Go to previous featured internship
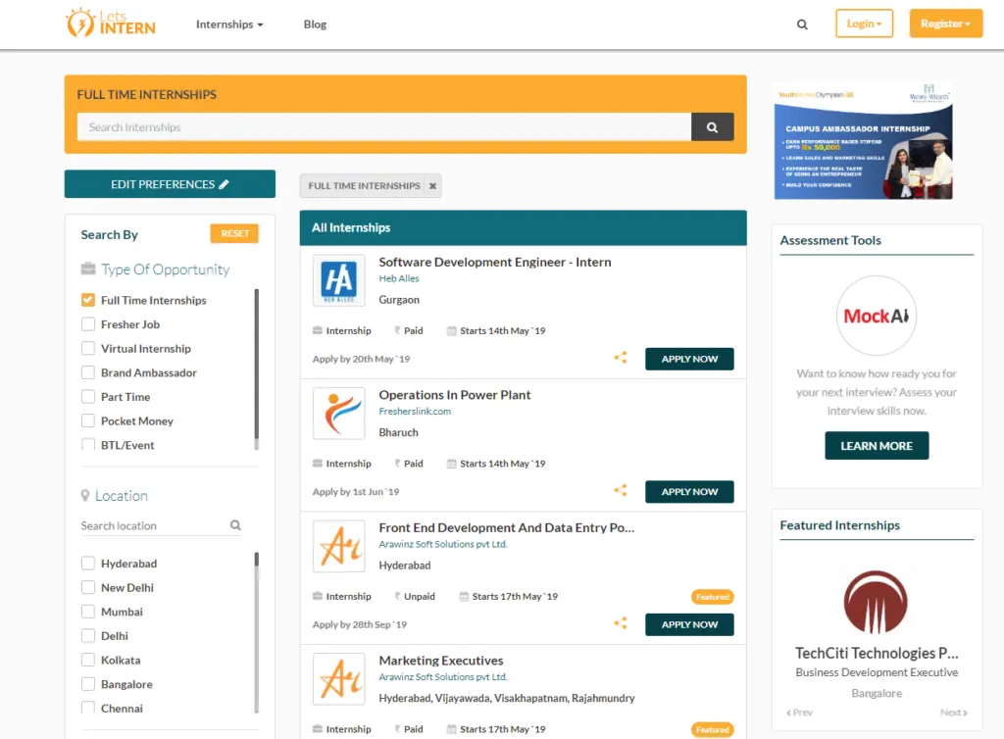The image size is (1004, 739). click(x=799, y=713)
